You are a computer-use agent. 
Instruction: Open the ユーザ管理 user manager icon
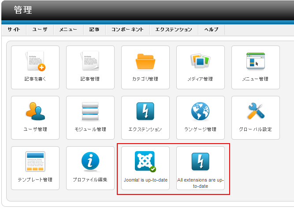[x=35, y=111]
